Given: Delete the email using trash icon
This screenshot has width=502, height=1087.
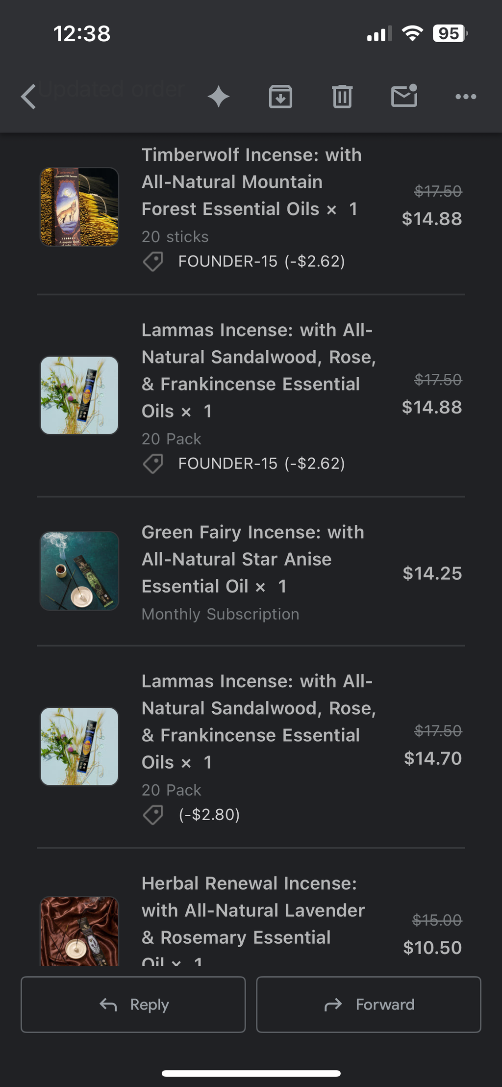Looking at the screenshot, I should tap(342, 96).
